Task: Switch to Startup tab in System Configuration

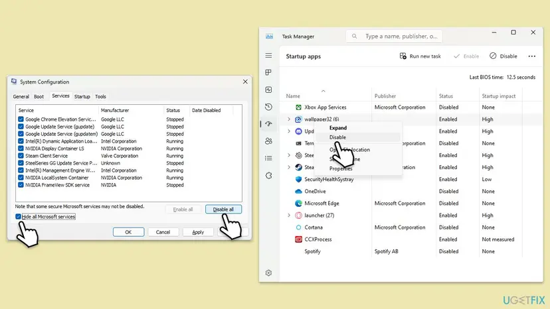Action: click(x=82, y=96)
